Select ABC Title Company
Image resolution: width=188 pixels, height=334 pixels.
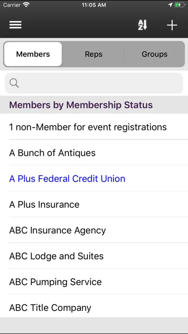click(94, 308)
